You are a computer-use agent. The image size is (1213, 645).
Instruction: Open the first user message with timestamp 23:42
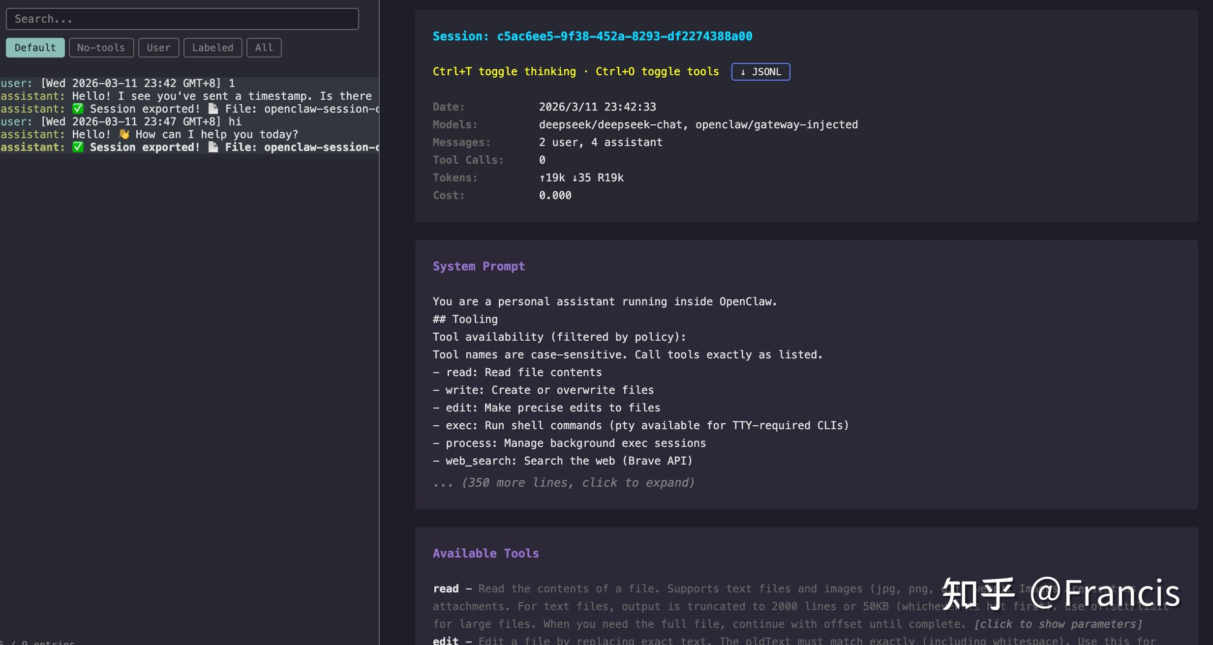coord(189,83)
